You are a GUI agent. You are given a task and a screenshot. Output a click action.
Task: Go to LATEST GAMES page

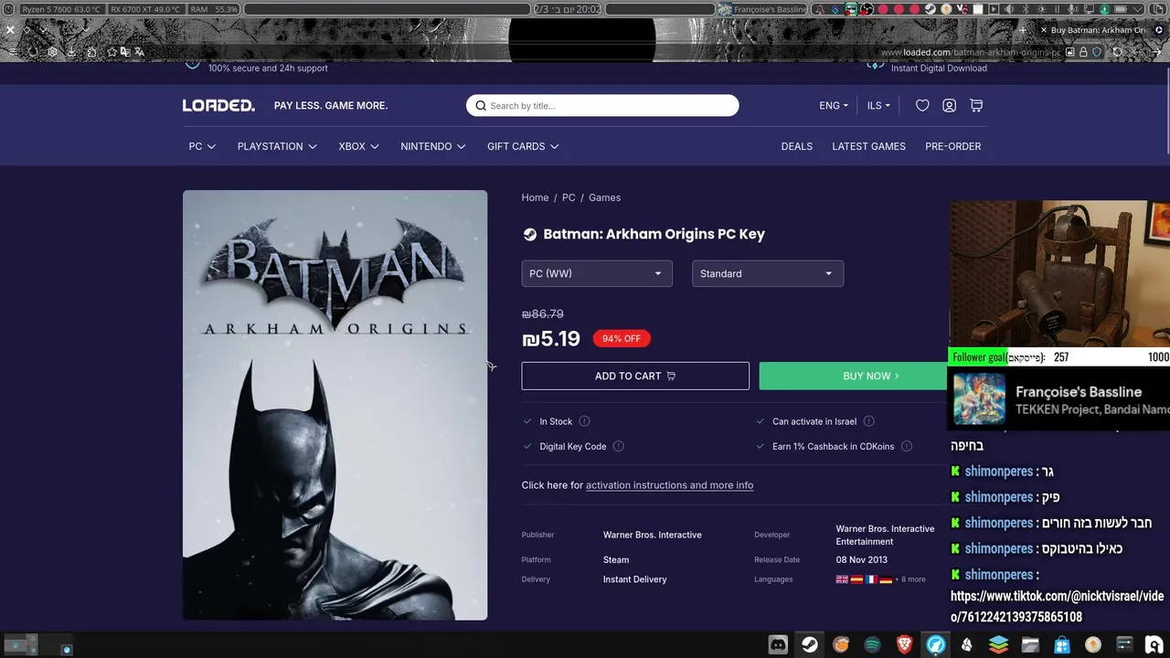coord(868,146)
